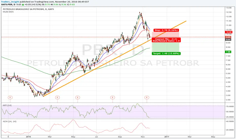Image resolution: width=236 pixels, height=139 pixels.
Task: Click the 'Multi EMA' indicator label
Action: (8, 12)
